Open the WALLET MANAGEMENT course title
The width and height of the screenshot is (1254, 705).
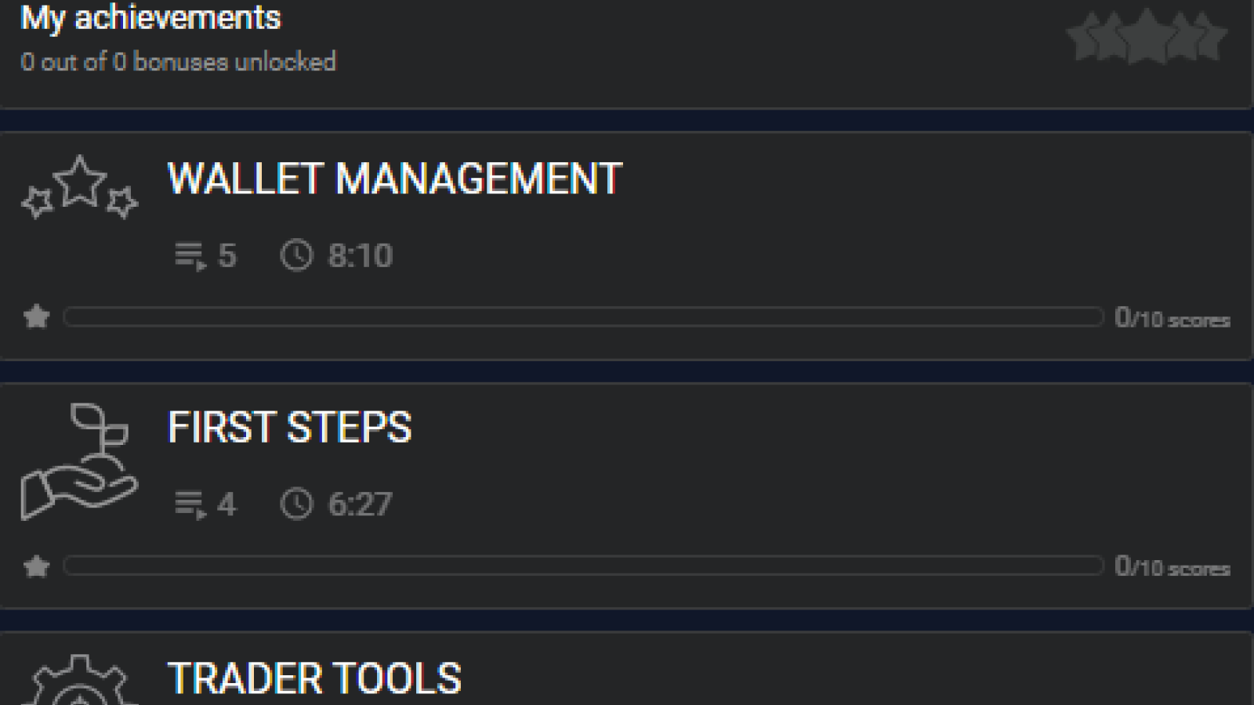tap(395, 179)
